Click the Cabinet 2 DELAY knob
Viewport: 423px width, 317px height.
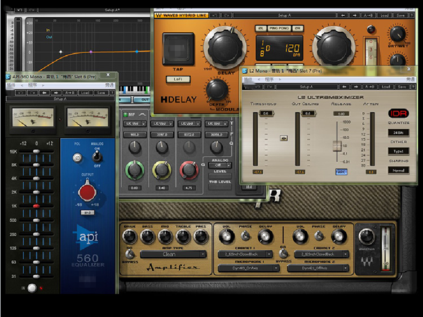(338, 236)
